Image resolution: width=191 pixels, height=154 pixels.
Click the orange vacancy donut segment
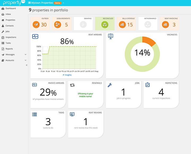[149, 41]
